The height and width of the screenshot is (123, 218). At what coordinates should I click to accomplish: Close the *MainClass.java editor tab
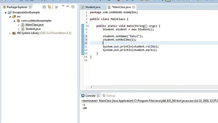click(x=134, y=7)
